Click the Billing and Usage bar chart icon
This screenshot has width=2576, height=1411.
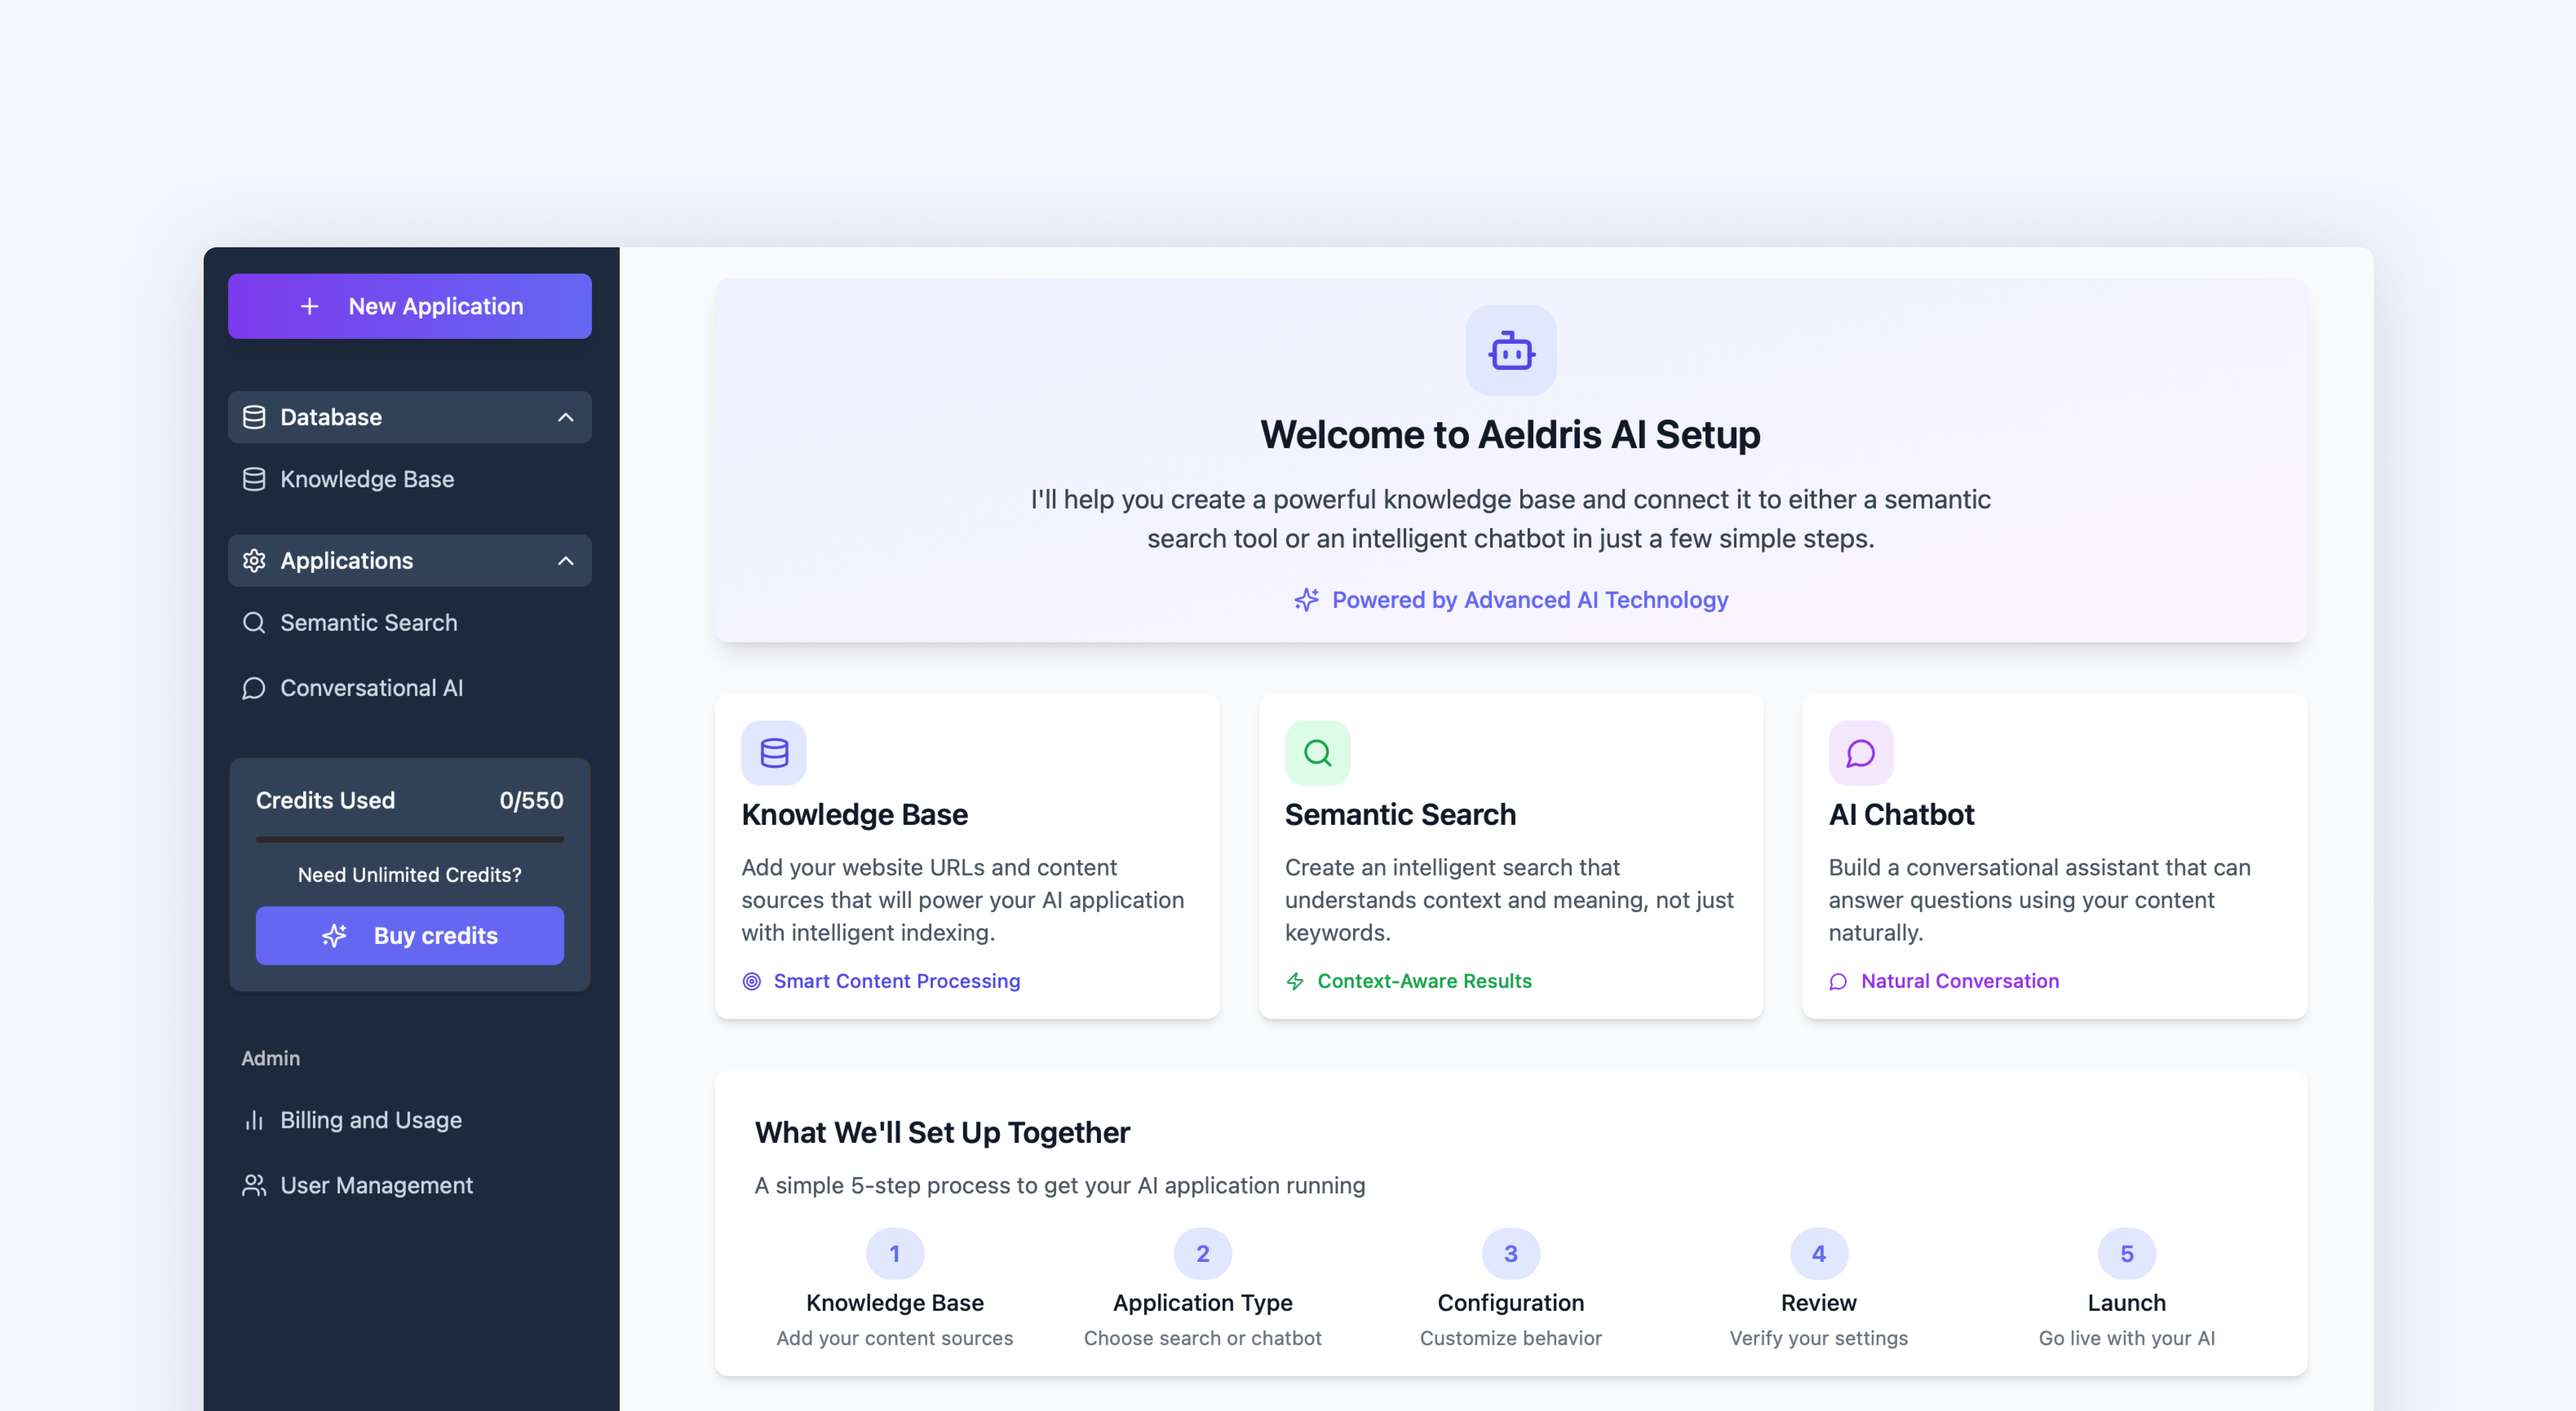(x=254, y=1120)
